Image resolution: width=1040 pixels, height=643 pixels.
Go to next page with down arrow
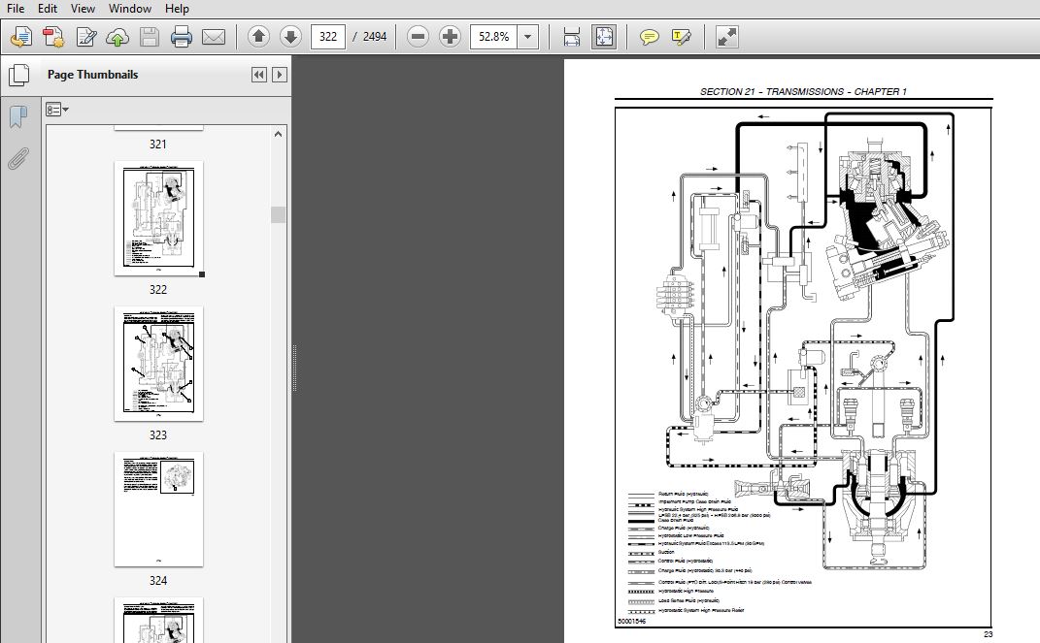290,37
